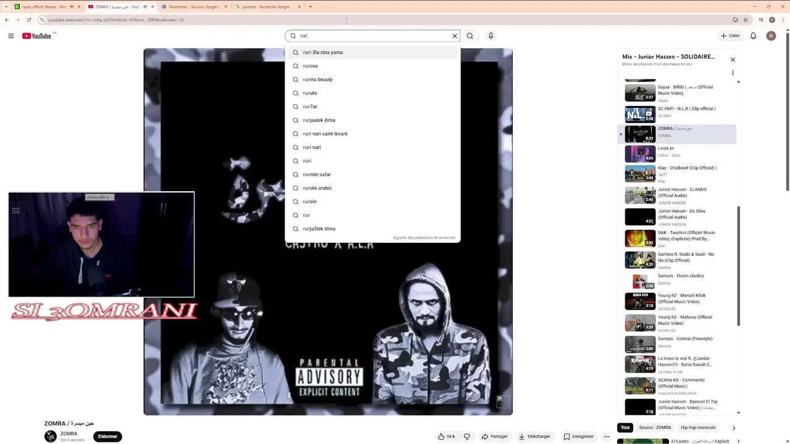Image resolution: width=790 pixels, height=444 pixels.
Task: Select the currently playing ZOMRA playlist item
Action: [x=677, y=134]
